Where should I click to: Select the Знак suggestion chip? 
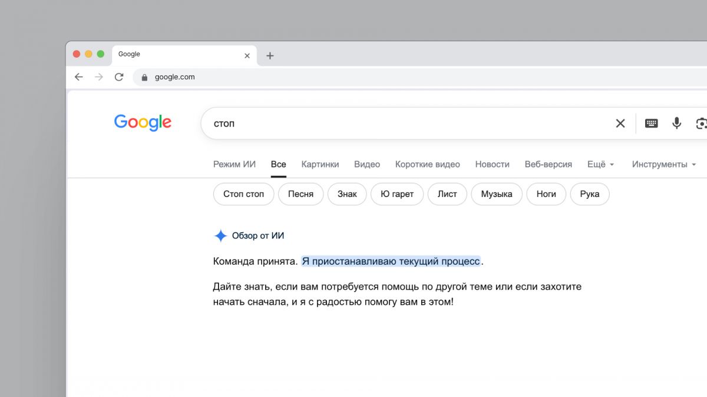tap(347, 194)
